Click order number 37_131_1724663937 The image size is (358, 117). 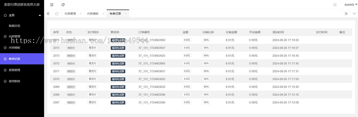point(152,48)
